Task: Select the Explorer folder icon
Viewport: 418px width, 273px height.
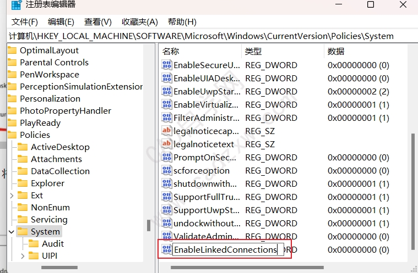Action: point(23,183)
